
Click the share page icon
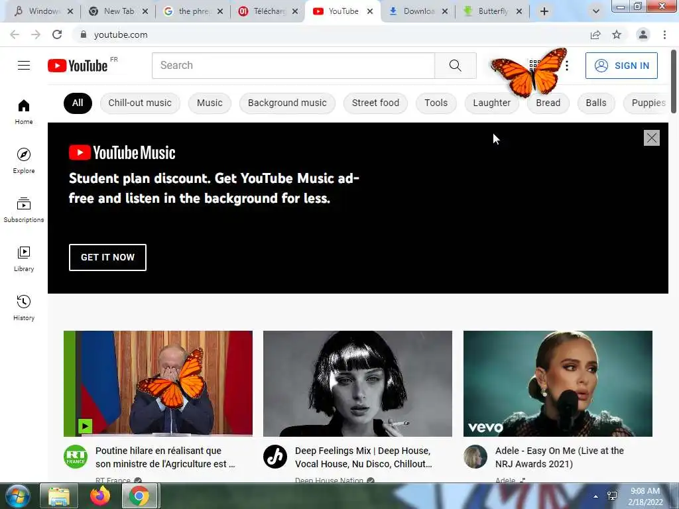pyautogui.click(x=595, y=34)
